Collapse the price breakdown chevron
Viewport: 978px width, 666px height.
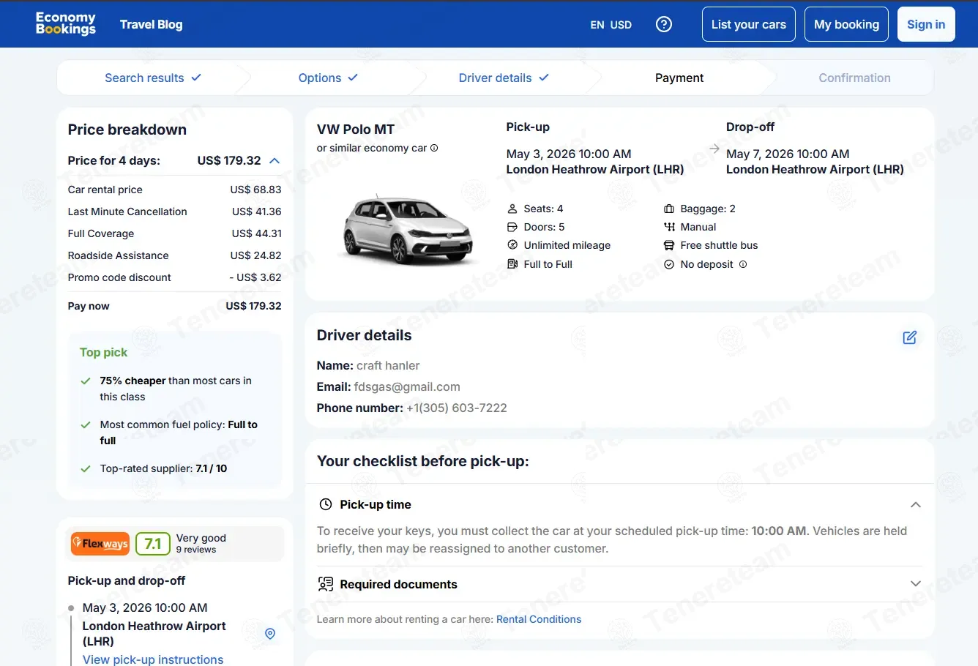(275, 160)
